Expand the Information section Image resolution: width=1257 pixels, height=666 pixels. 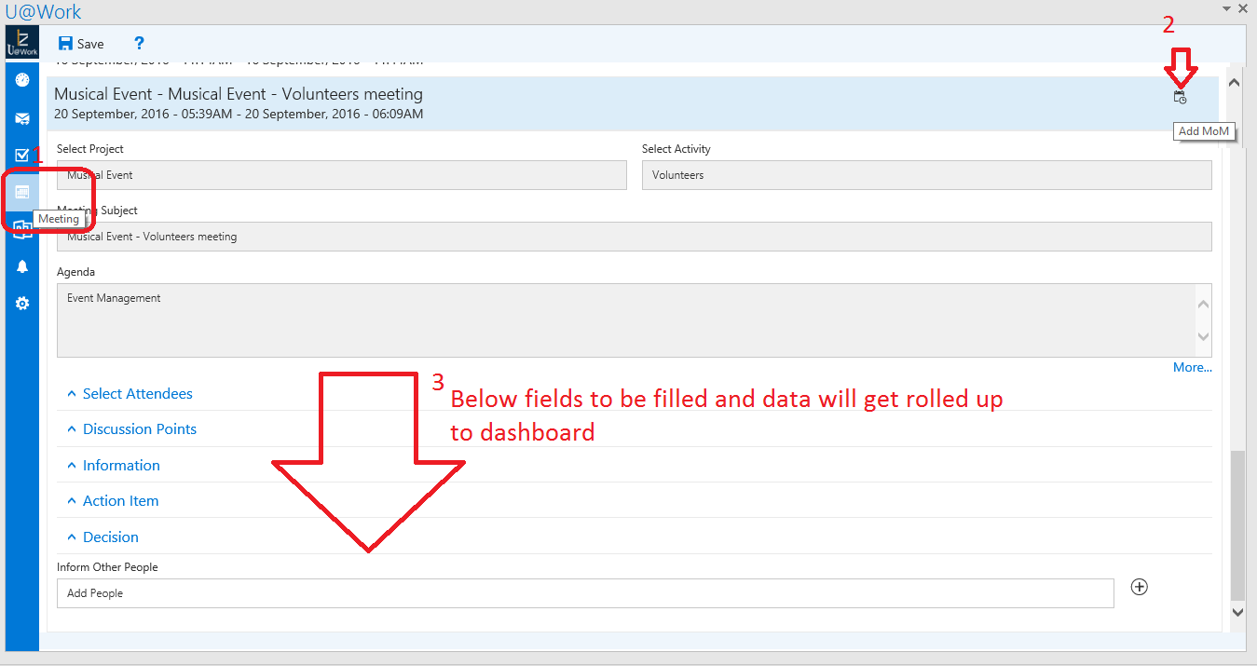tap(121, 466)
